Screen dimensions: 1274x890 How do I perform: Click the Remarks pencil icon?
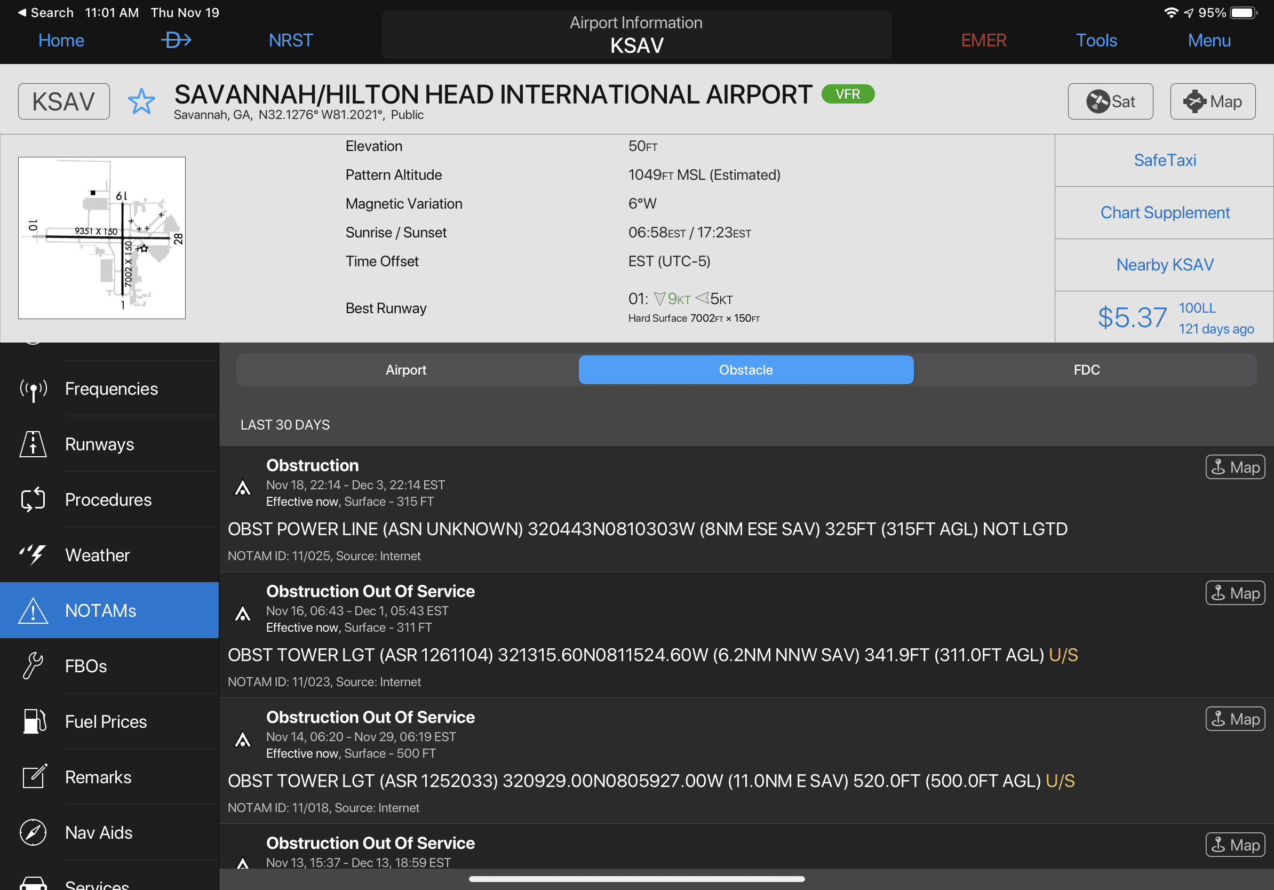(x=34, y=776)
